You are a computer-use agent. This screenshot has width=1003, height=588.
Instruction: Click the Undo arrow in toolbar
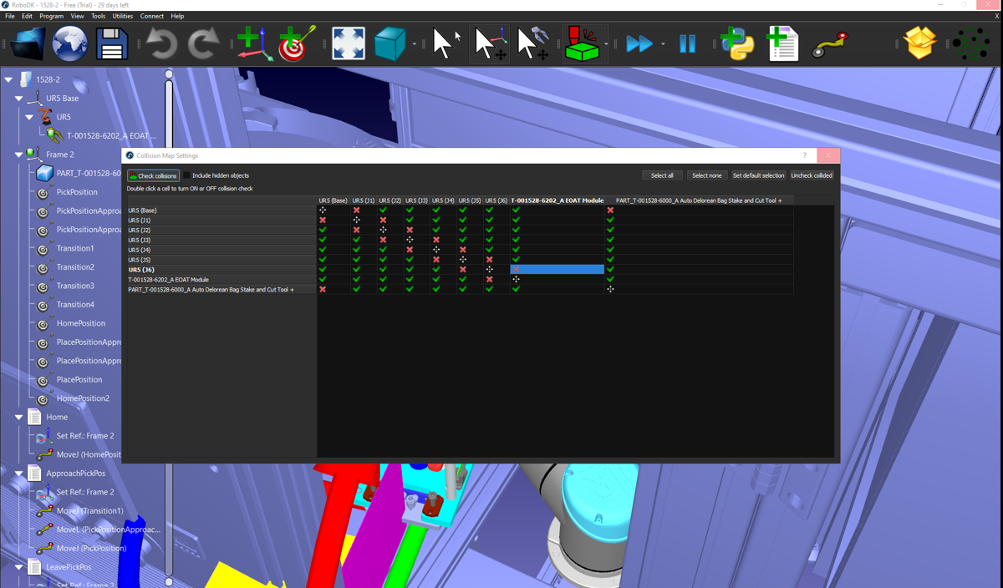(160, 43)
